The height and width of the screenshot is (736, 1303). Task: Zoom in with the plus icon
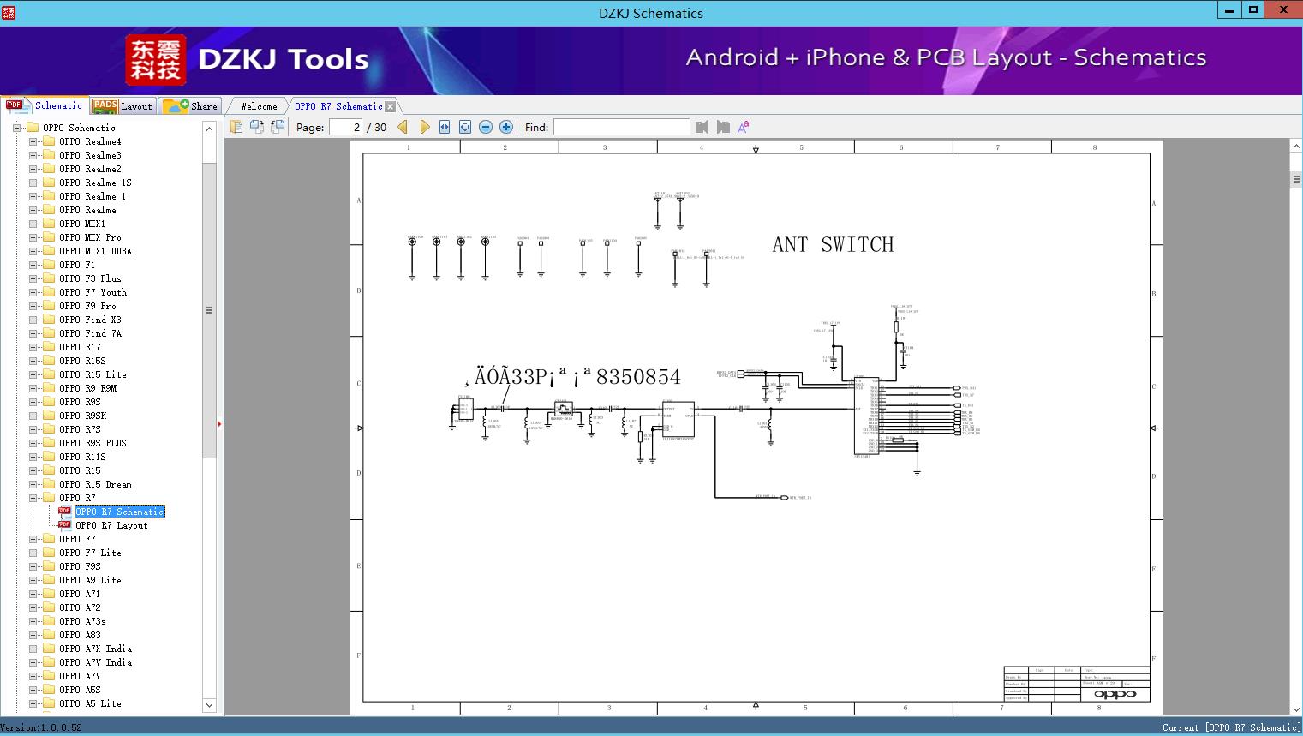pos(506,127)
